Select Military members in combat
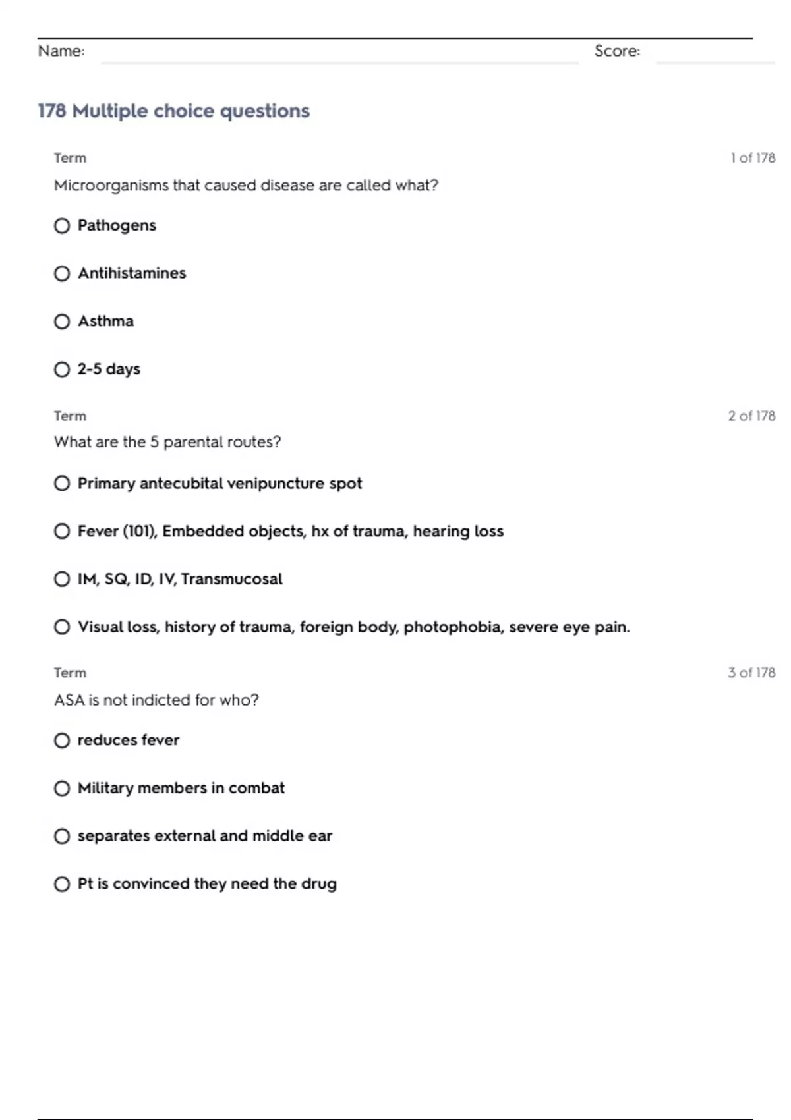The image size is (791, 1120). [x=62, y=789]
